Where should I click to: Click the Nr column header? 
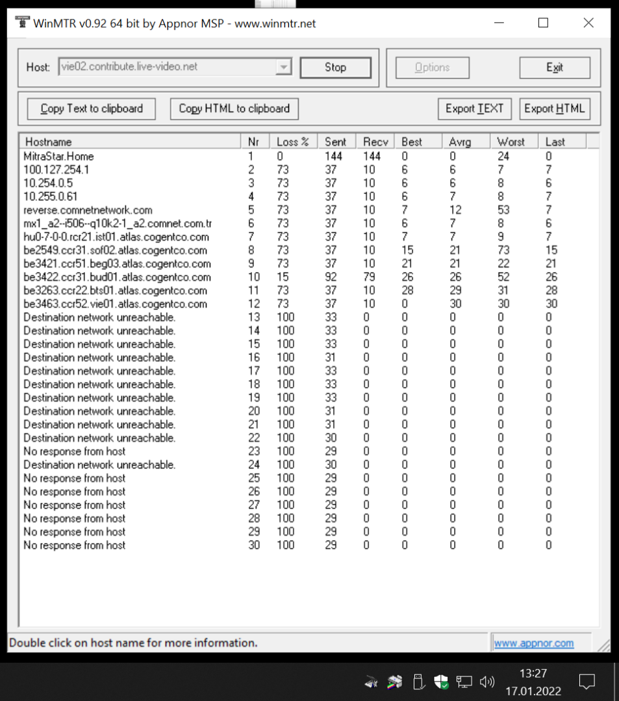coord(255,141)
